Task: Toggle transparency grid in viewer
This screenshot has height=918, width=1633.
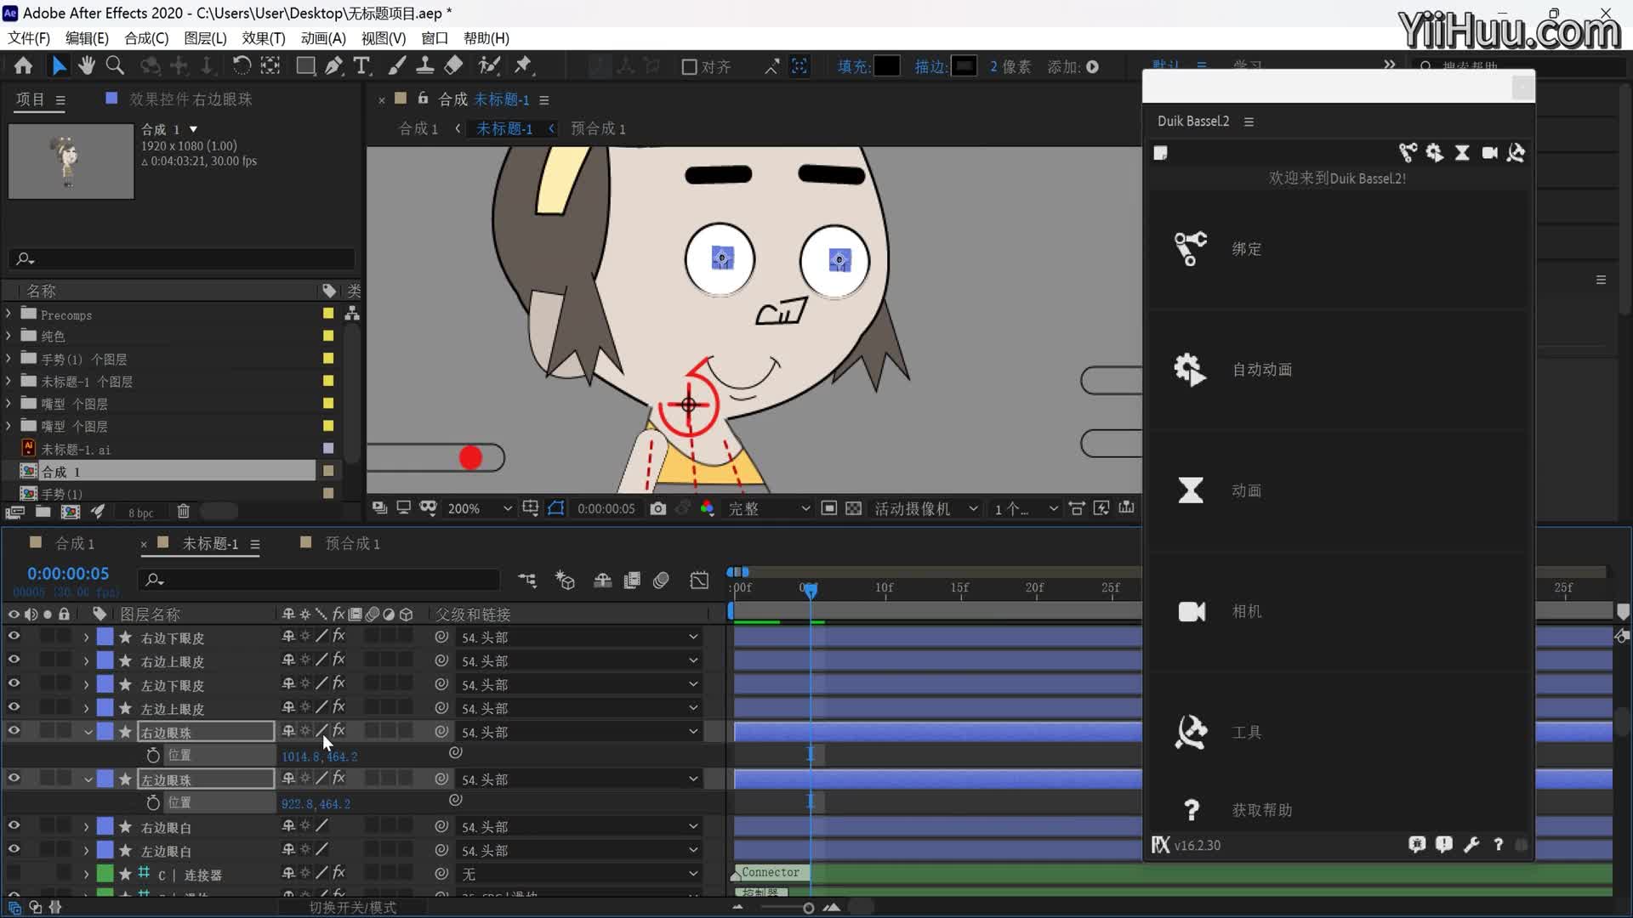Action: coord(854,508)
